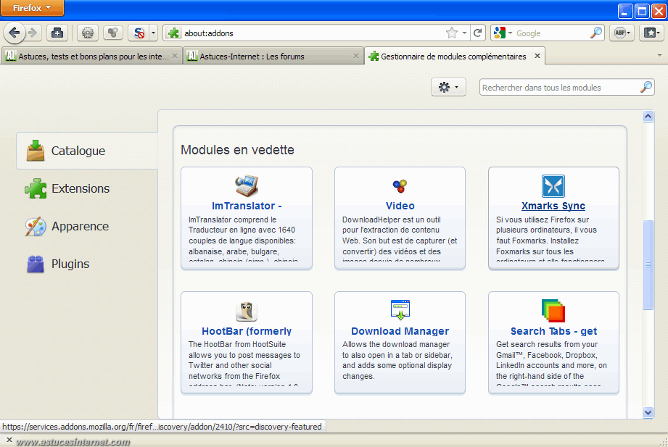Expand the NoScript button dropdown arrow
The width and height of the screenshot is (668, 447).
pyautogui.click(x=154, y=33)
